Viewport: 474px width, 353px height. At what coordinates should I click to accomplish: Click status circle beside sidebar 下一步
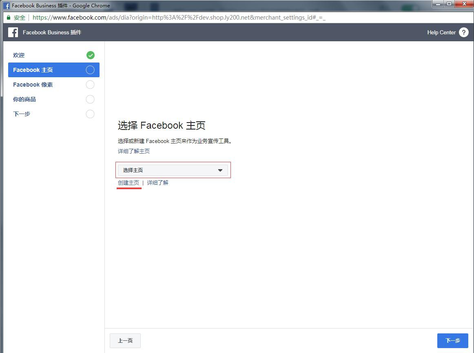90,114
